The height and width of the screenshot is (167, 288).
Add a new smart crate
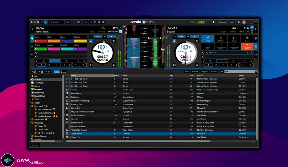41,72
